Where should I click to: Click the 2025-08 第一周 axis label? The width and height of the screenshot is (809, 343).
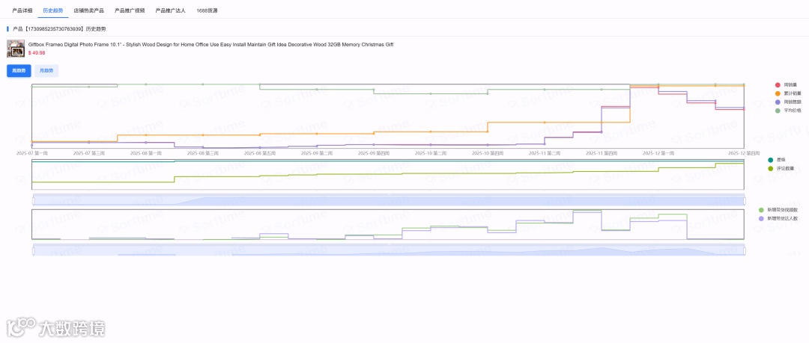coord(145,153)
